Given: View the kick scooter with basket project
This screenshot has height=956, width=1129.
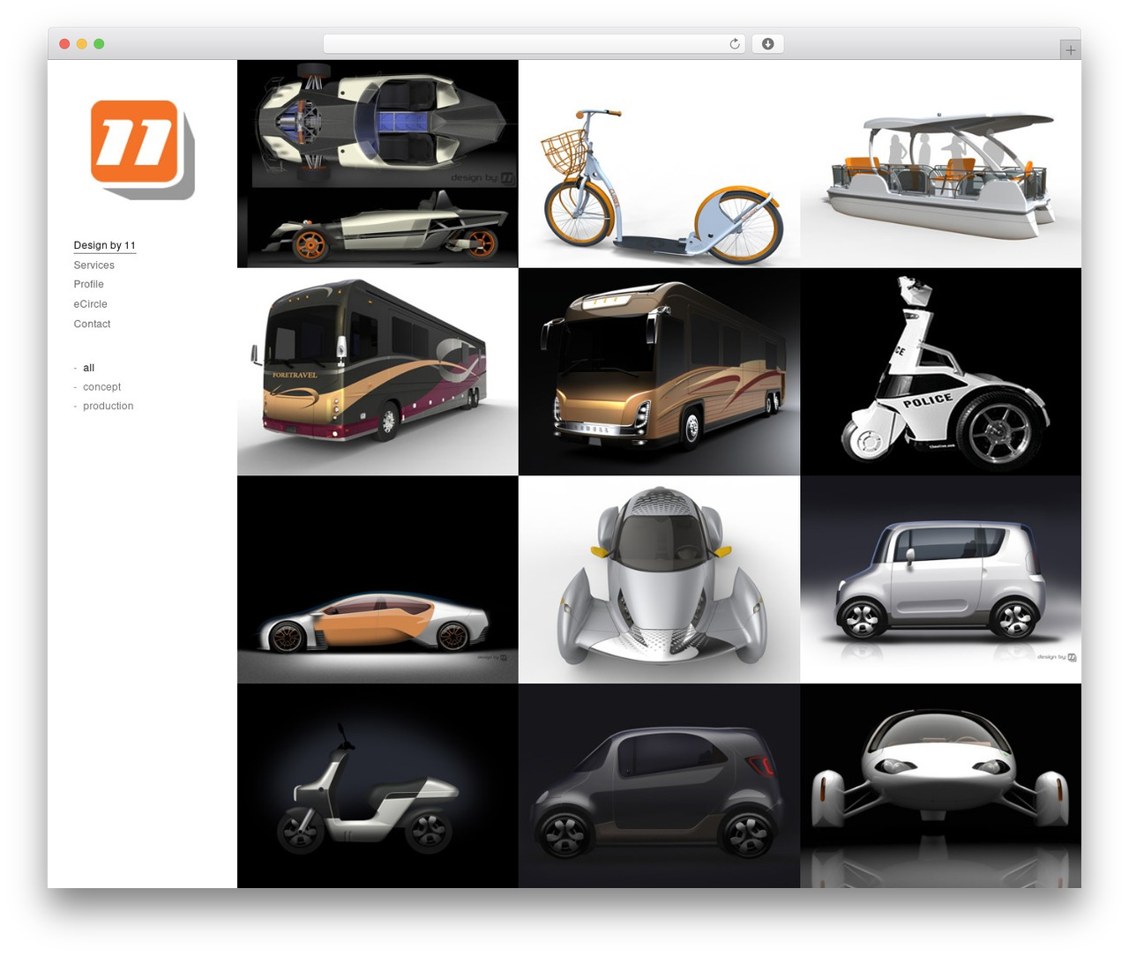Looking at the screenshot, I should [x=659, y=164].
